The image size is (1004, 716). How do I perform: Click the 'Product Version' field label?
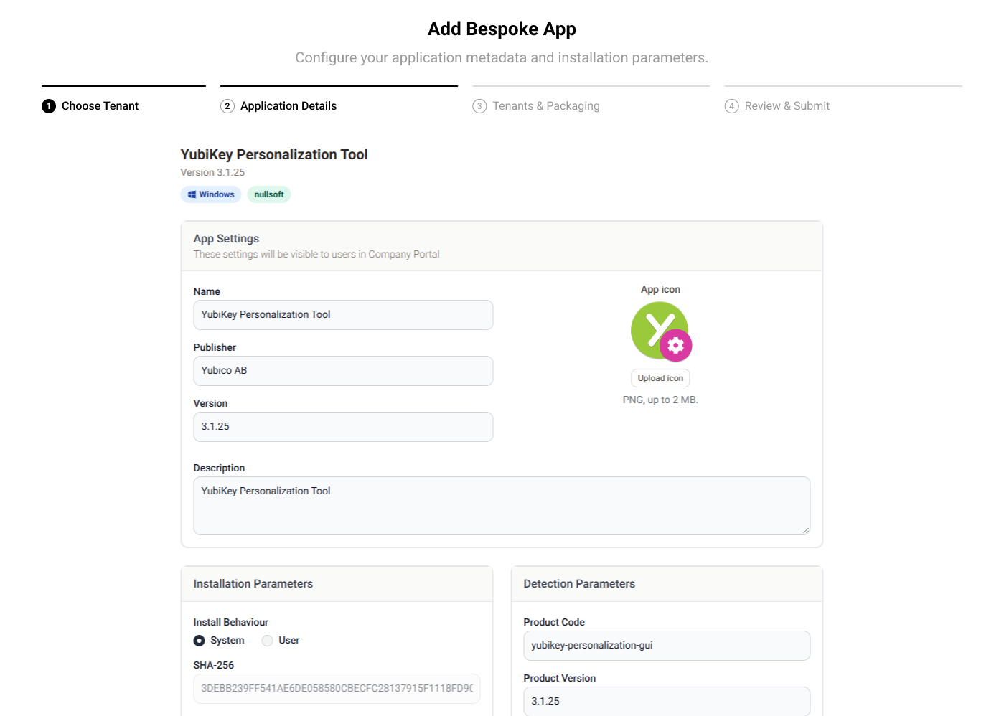pyautogui.click(x=560, y=679)
